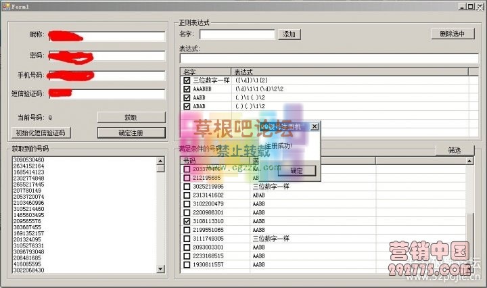Click the 确定注册 button
Screen dimensions: 487x288
click(x=131, y=133)
